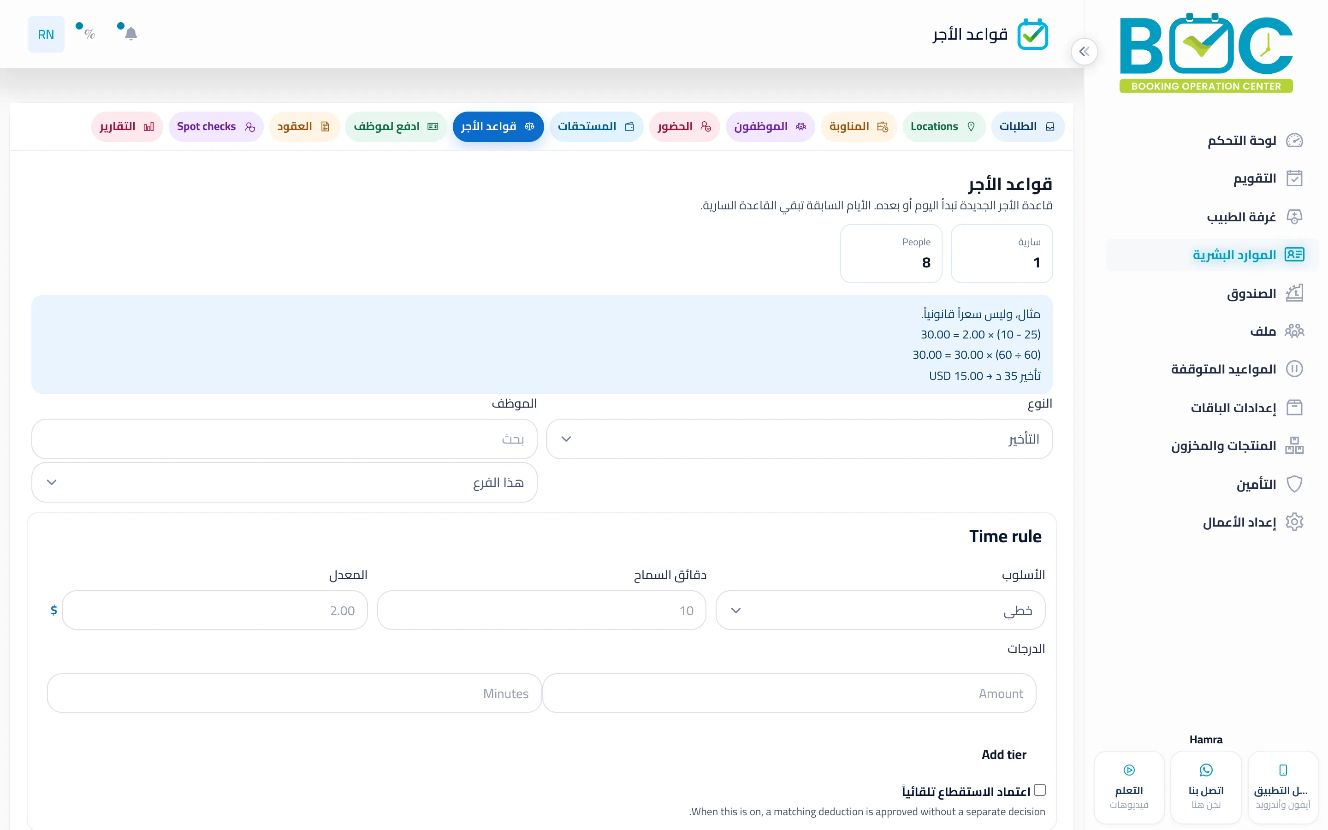Open the percent discounts icon
Image resolution: width=1328 pixels, height=830 pixels.
(89, 34)
